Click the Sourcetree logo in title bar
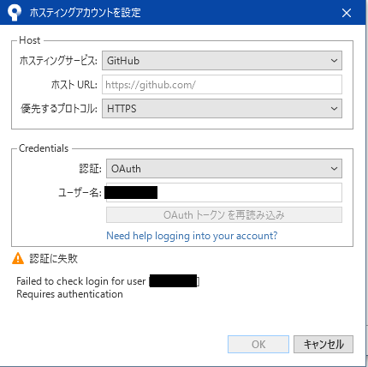 pos(15,12)
